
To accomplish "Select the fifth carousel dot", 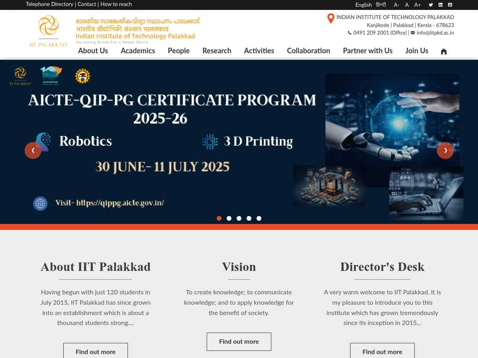I will 259,218.
